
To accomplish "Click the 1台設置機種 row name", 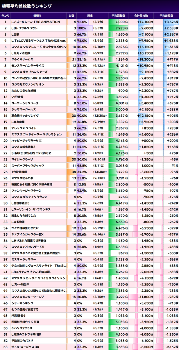I will 20,172.
